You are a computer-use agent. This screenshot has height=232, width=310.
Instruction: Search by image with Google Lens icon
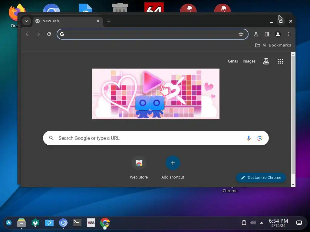pyautogui.click(x=260, y=138)
